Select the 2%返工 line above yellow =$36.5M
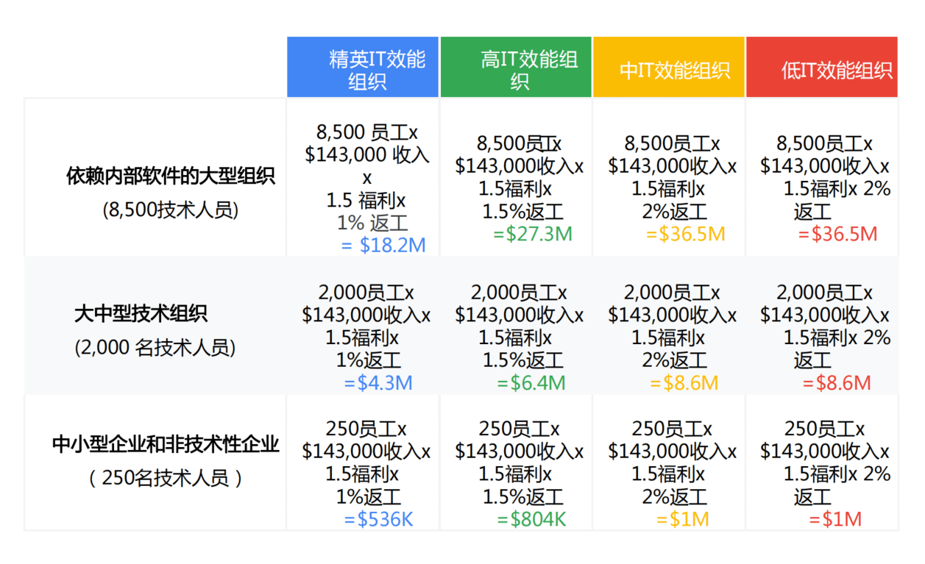The image size is (925, 564). tap(675, 212)
